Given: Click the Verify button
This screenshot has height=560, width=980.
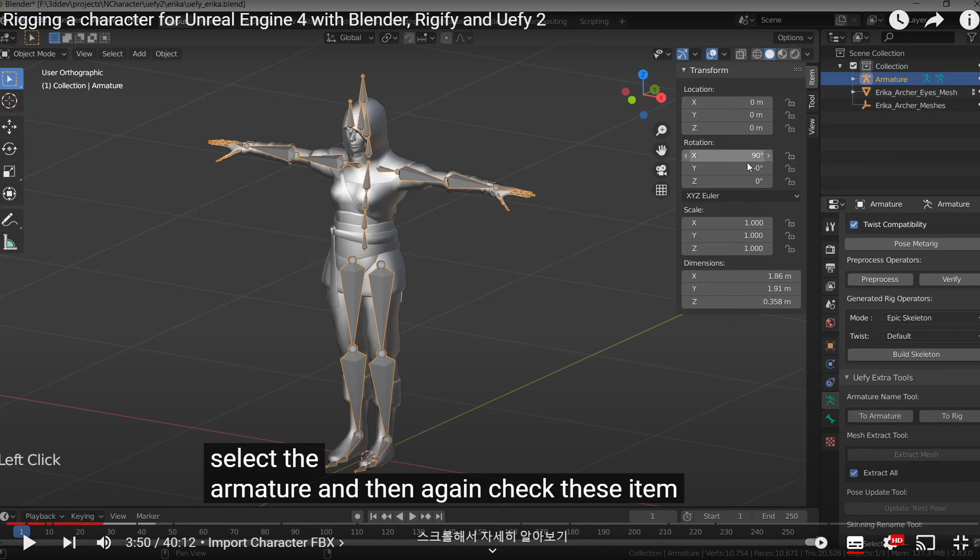Looking at the screenshot, I should point(951,279).
